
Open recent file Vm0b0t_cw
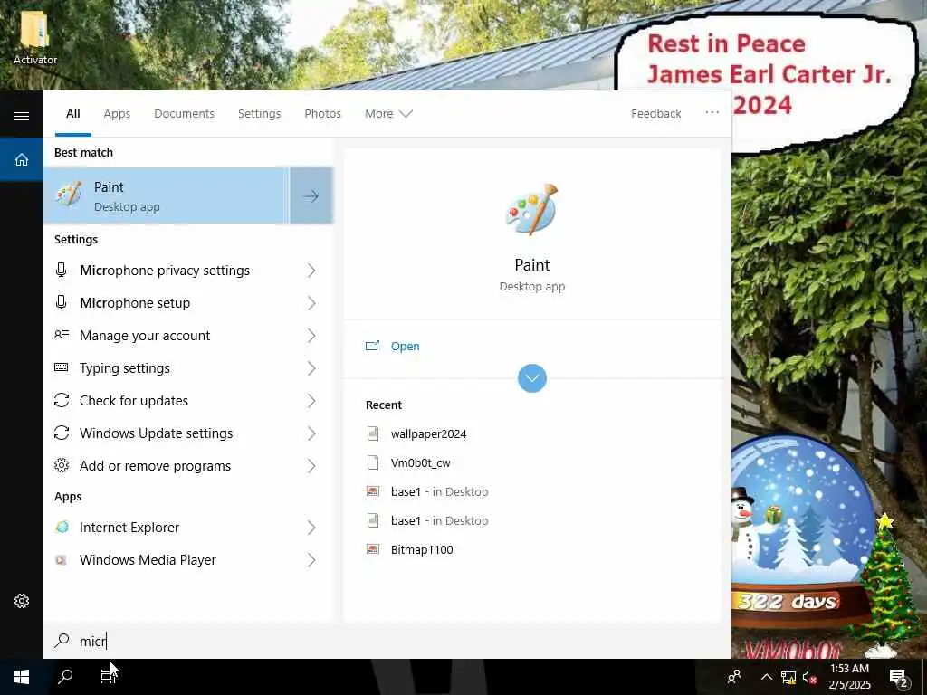click(x=420, y=462)
